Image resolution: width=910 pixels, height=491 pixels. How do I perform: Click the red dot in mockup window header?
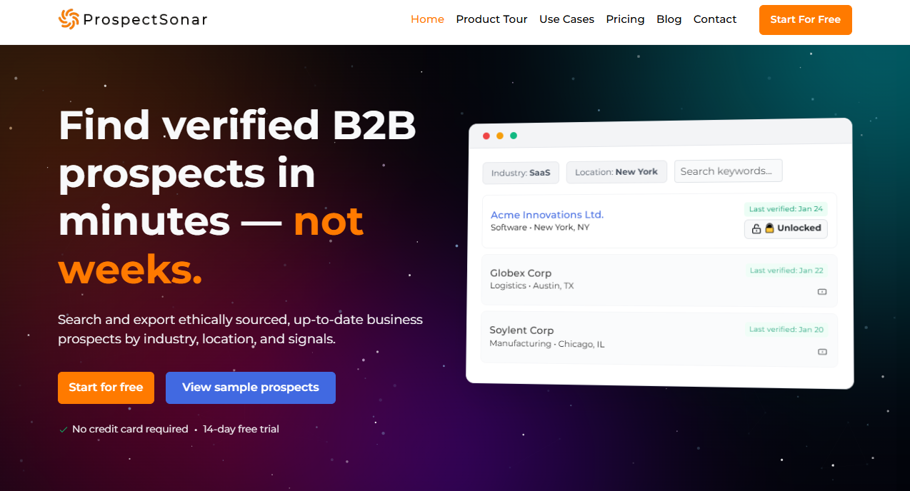click(x=486, y=136)
